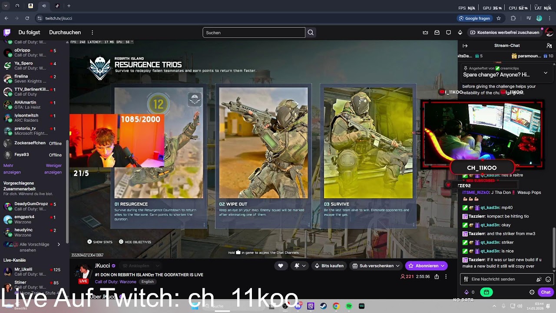Switch to the Durchsuchen tab
The width and height of the screenshot is (556, 313).
click(x=65, y=33)
